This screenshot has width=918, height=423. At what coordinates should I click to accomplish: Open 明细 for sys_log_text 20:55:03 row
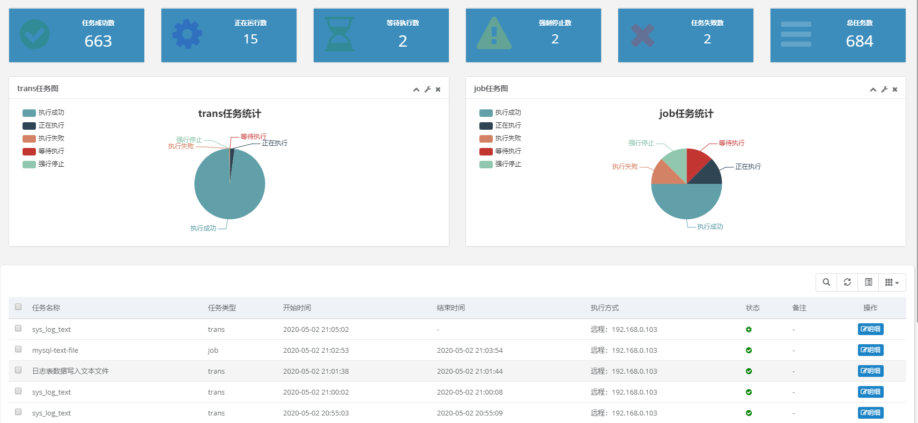[x=870, y=413]
